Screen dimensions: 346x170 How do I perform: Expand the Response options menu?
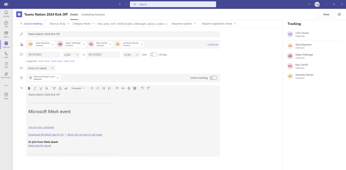[x=184, y=24]
